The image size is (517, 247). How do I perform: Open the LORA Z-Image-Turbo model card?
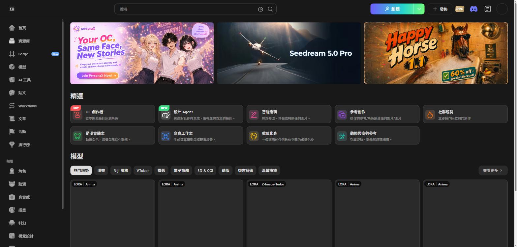289,213
